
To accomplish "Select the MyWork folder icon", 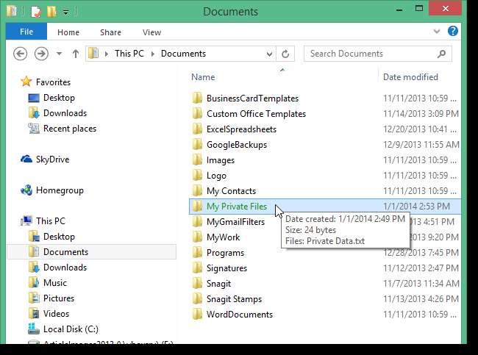I will tap(197, 237).
